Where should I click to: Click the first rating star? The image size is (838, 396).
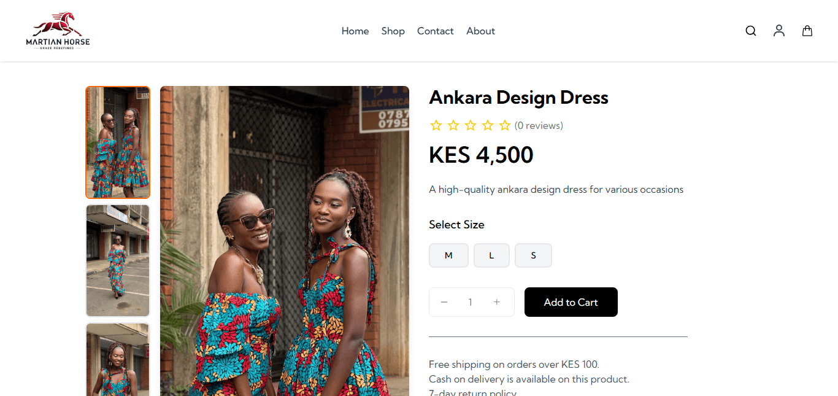tap(436, 126)
